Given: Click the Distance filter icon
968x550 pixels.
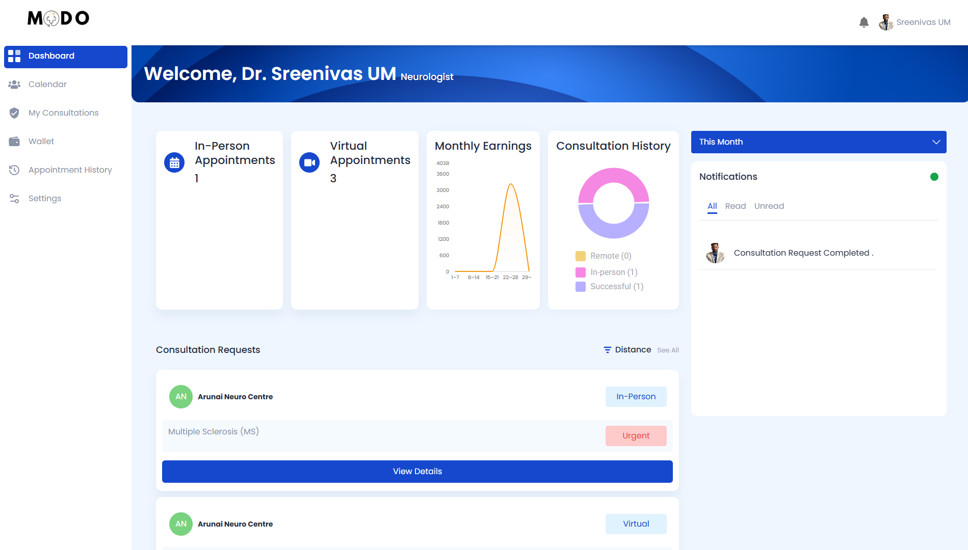Looking at the screenshot, I should pyautogui.click(x=607, y=350).
